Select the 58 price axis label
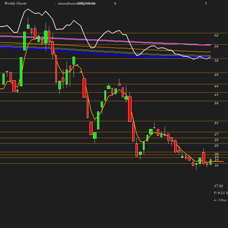Screen dimensions: 228x228 click(216, 47)
